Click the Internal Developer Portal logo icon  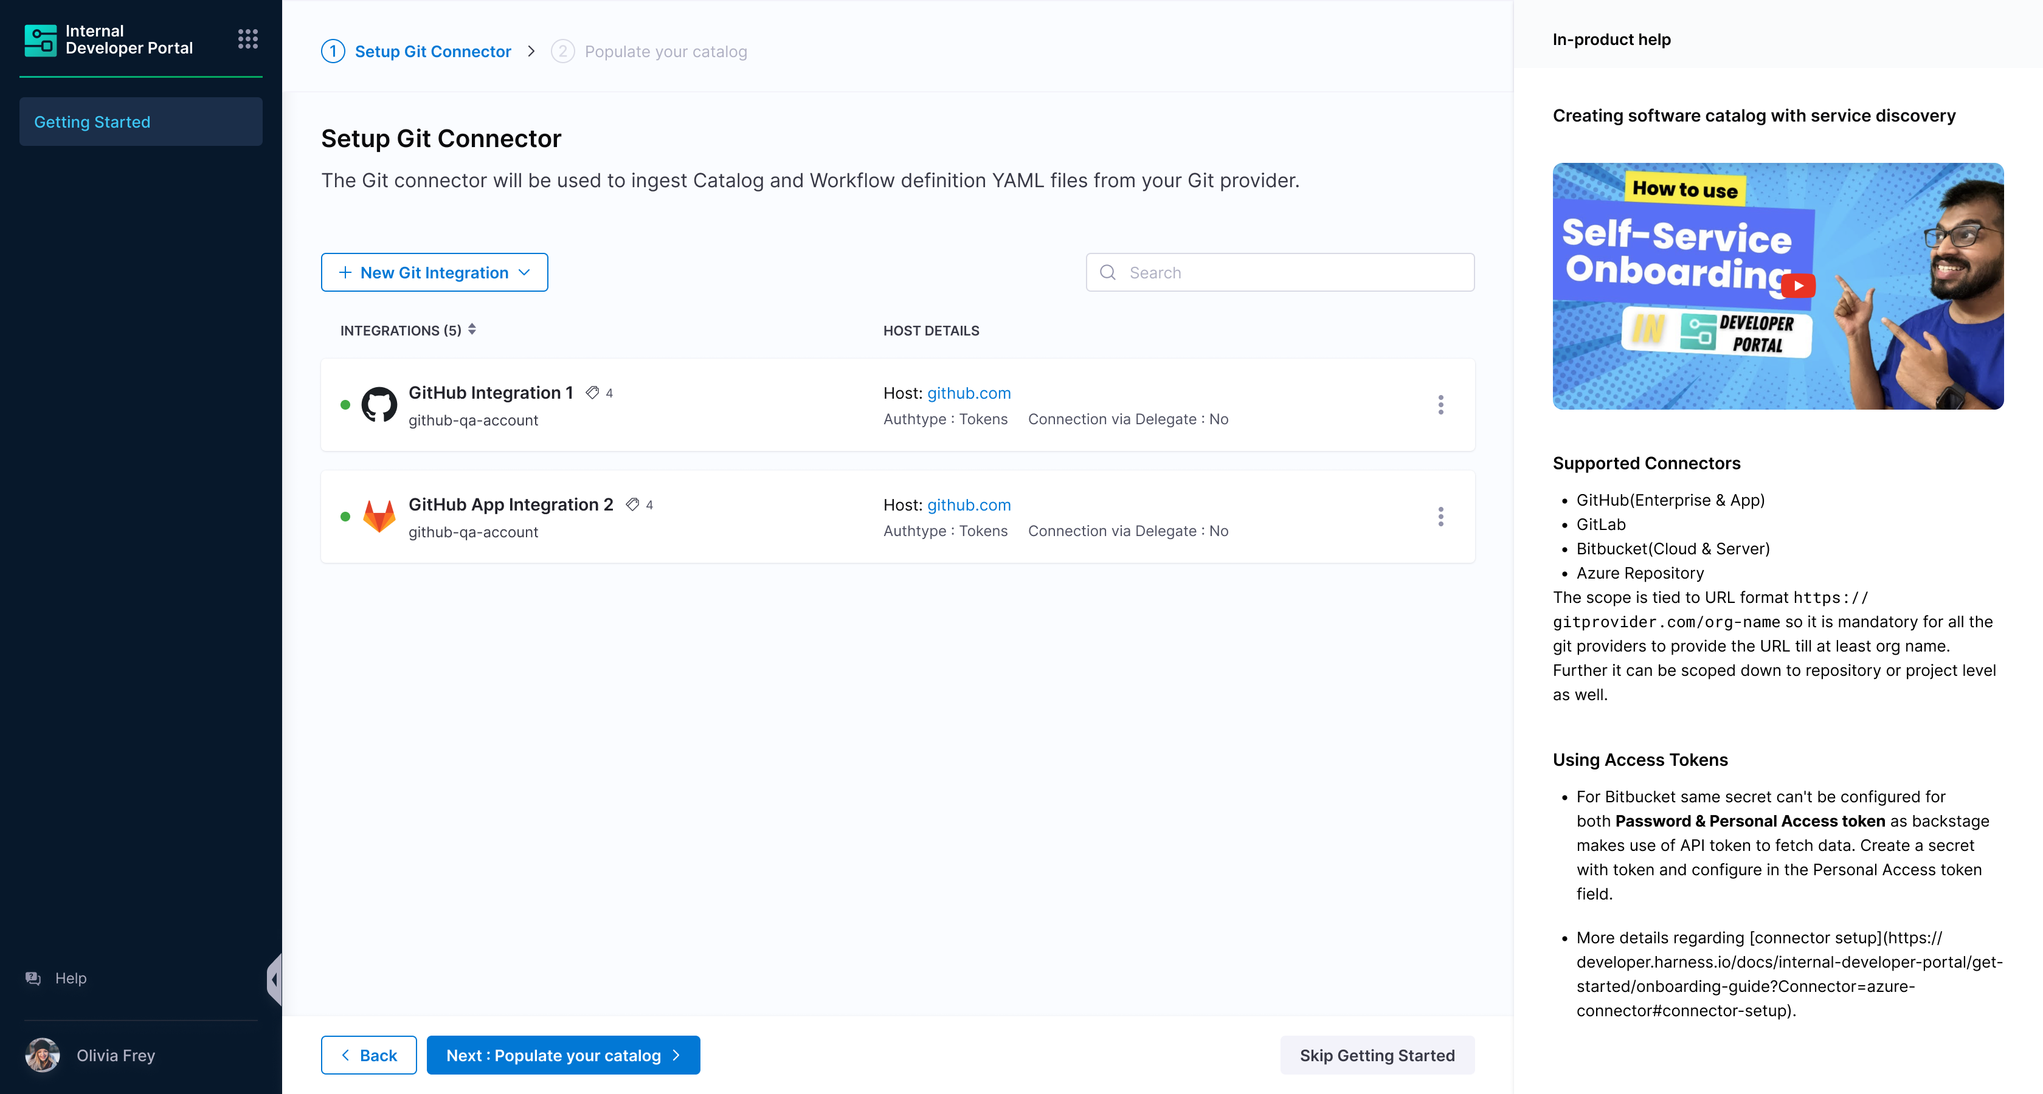(x=41, y=40)
